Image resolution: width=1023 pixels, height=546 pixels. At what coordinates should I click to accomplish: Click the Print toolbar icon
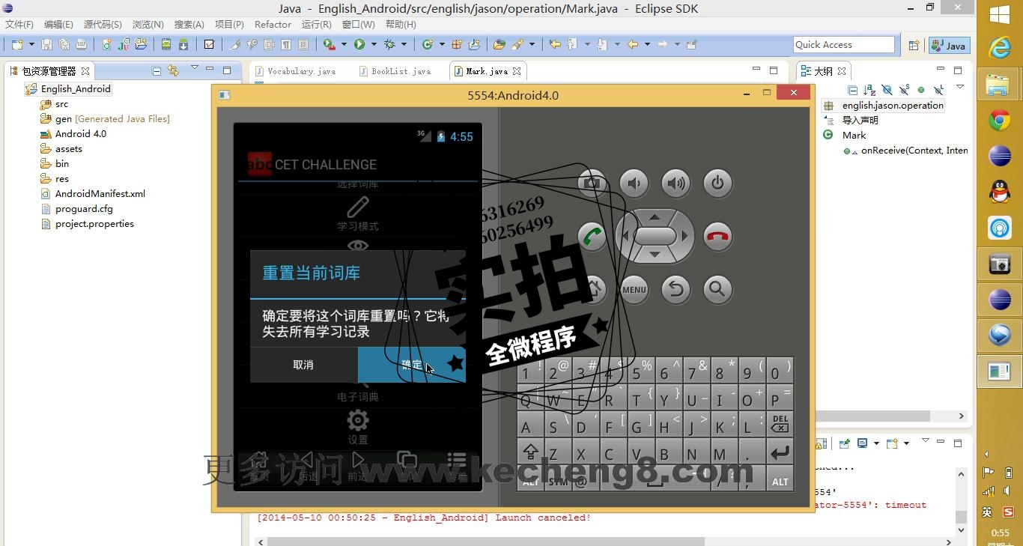(x=81, y=45)
